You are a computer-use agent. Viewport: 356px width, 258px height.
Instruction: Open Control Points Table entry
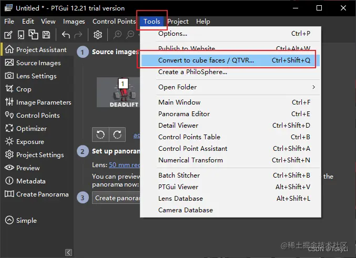coord(230,137)
